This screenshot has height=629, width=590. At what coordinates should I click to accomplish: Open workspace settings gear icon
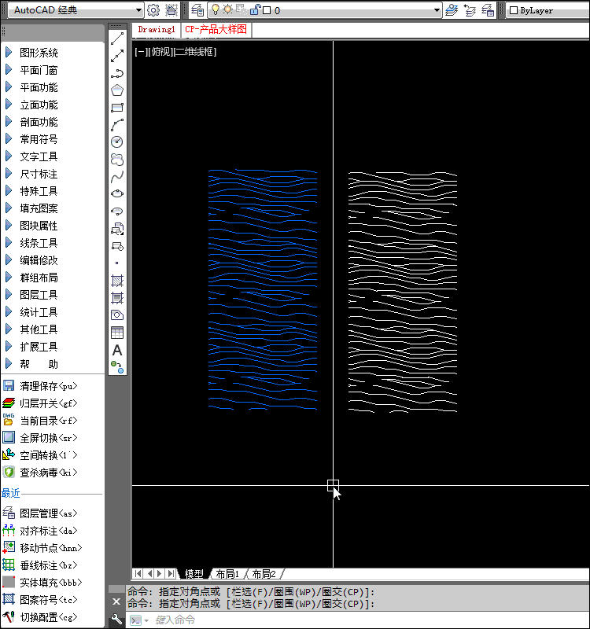pyautogui.click(x=153, y=10)
